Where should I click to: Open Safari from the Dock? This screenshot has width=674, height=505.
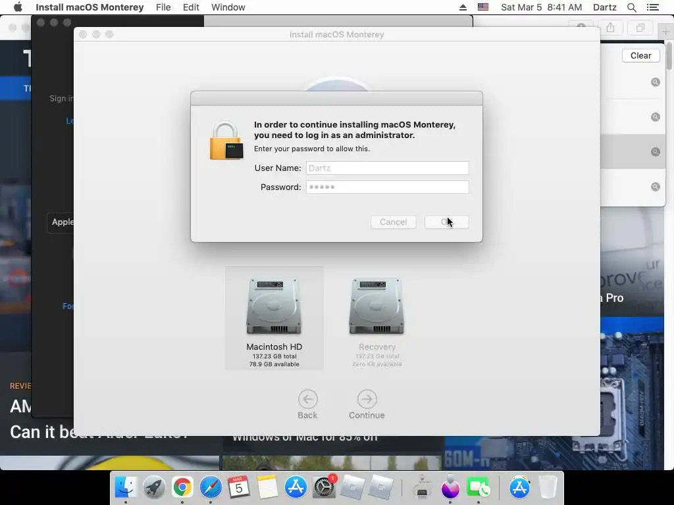pyautogui.click(x=211, y=487)
